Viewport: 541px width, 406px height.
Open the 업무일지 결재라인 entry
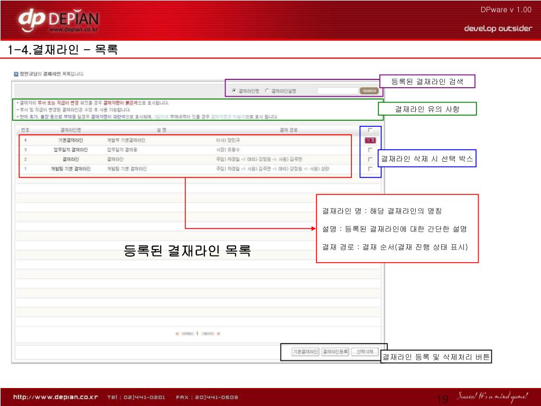coord(70,150)
